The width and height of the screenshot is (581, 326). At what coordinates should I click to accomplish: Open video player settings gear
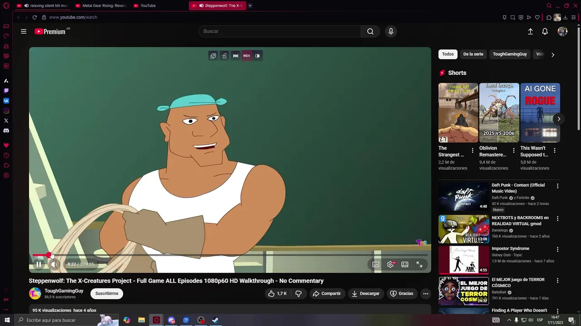(x=390, y=264)
